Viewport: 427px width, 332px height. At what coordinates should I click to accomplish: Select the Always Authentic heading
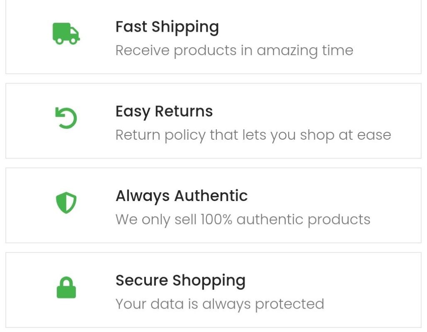coord(181,196)
